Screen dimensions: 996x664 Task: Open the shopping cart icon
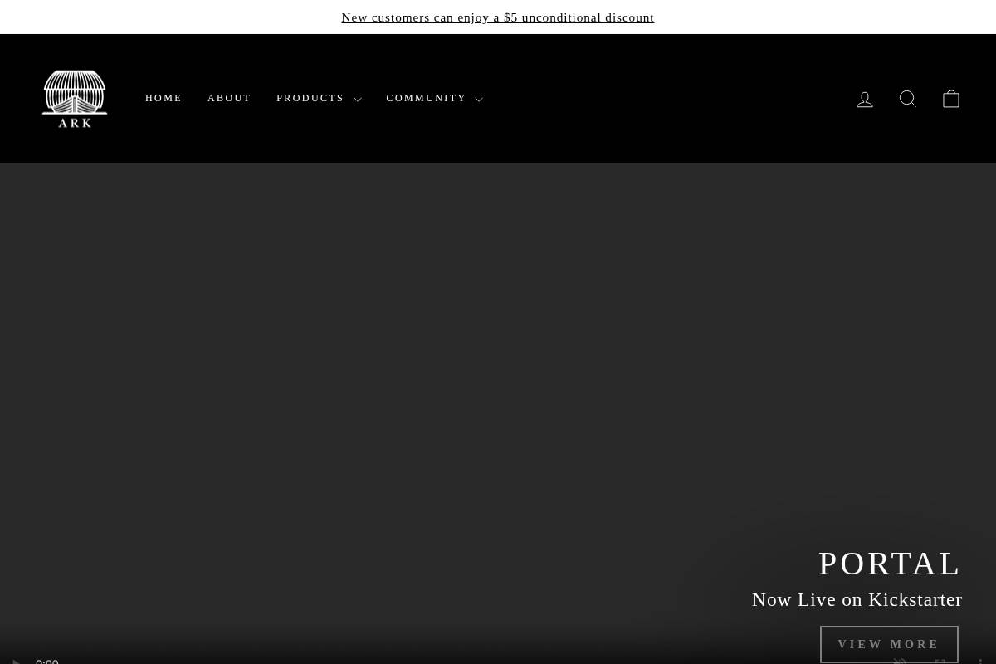[951, 98]
